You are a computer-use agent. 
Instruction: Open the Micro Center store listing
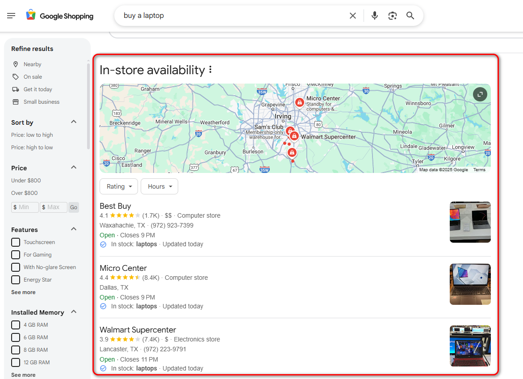(123, 268)
